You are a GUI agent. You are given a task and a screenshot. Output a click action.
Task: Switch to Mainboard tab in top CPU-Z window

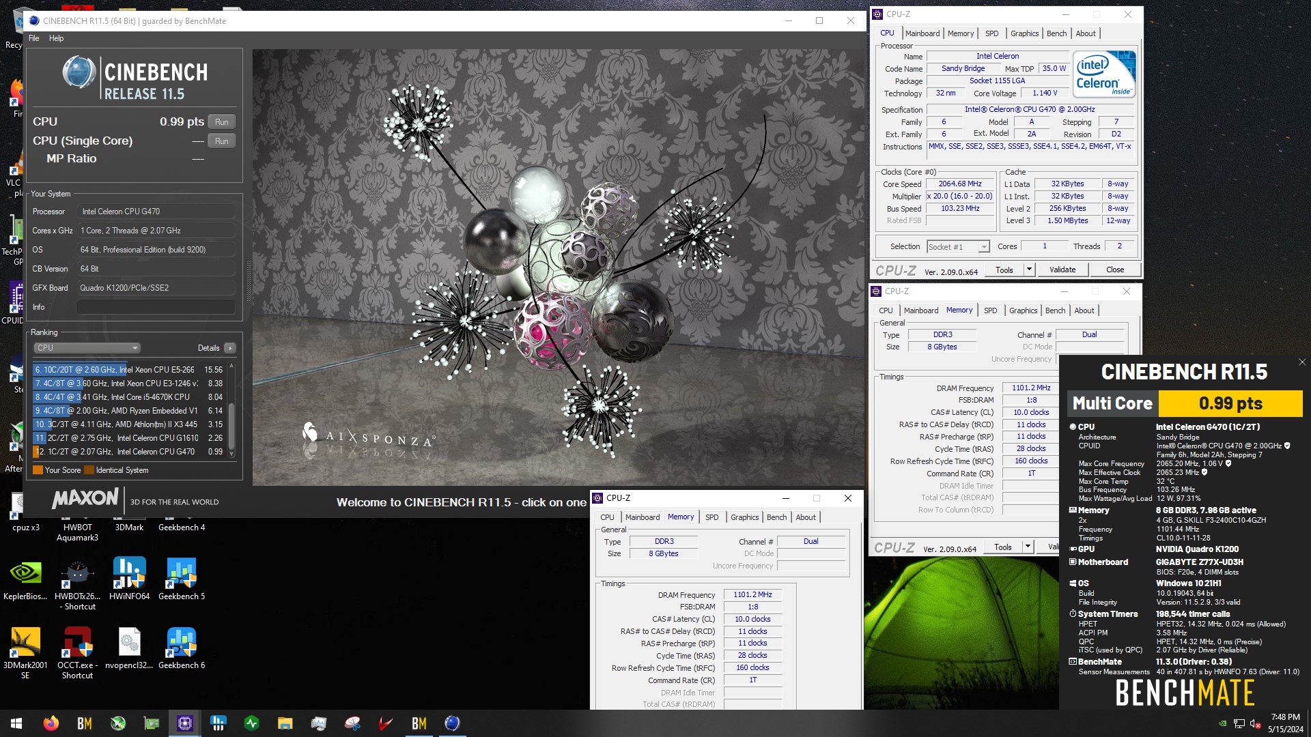tap(922, 33)
